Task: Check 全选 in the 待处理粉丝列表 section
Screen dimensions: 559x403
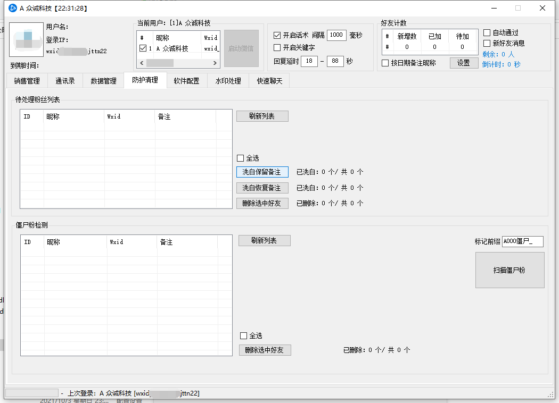Action: 241,158
